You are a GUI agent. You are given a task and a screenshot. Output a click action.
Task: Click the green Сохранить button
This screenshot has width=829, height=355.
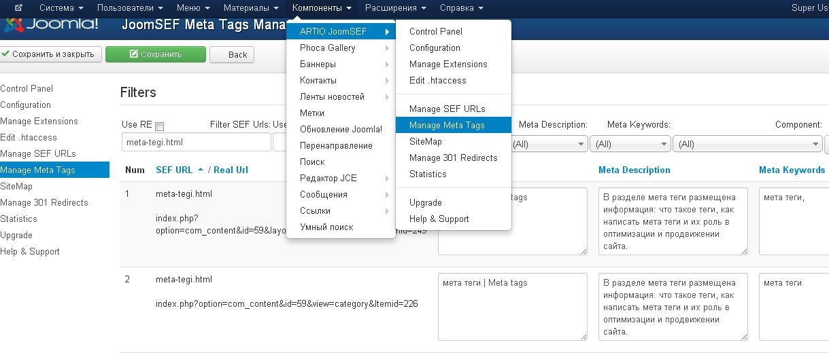click(155, 54)
